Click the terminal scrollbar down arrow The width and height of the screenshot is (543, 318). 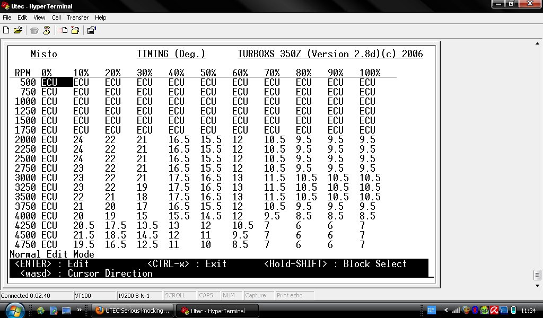click(537, 286)
